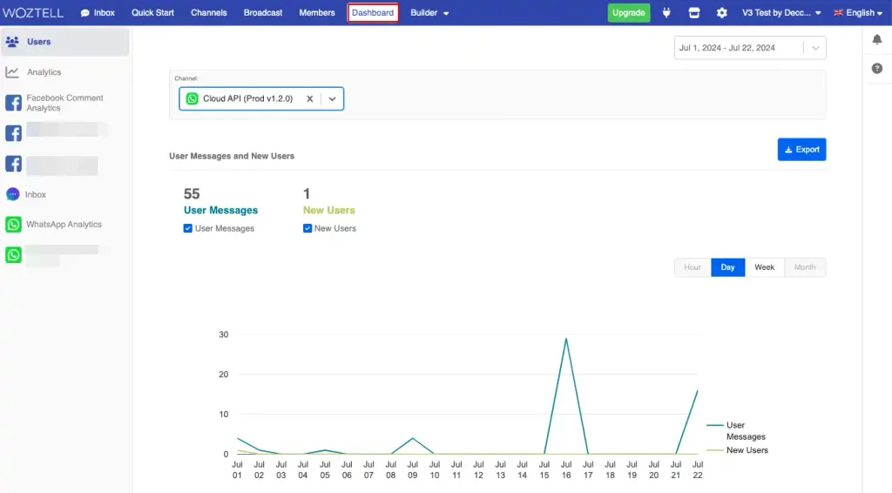Click the Inbox messenger icon in sidebar
Screen dimensions: 892x493
(x=12, y=194)
